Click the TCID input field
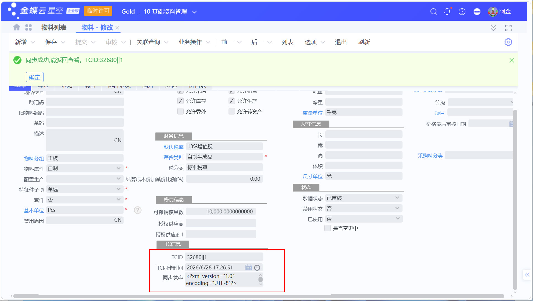 (x=224, y=257)
